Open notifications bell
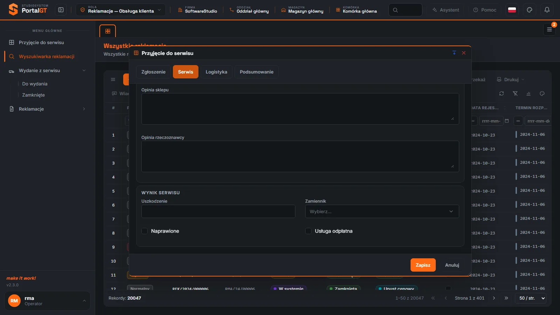Viewport: 560px width, 315px height. point(547,10)
